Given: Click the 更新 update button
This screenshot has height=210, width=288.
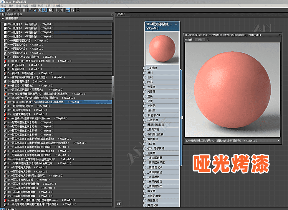Looking at the screenshot, I should 200,40.
